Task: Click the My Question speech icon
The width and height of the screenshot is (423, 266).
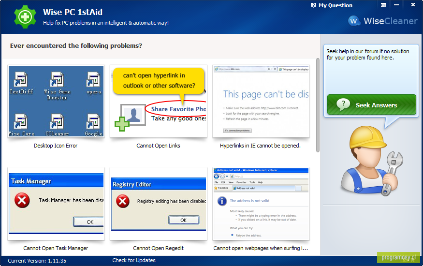Action: coord(313,5)
